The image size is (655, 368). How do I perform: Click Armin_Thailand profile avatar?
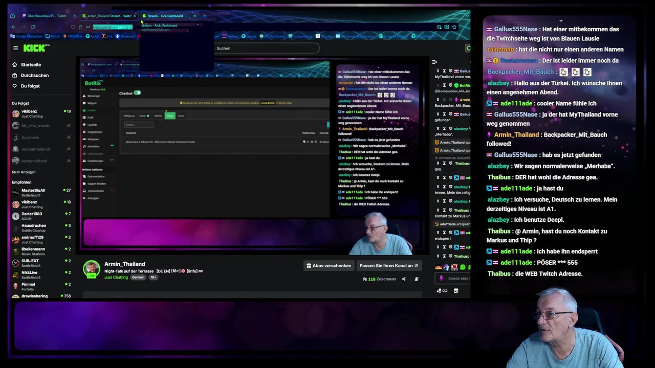point(92,269)
